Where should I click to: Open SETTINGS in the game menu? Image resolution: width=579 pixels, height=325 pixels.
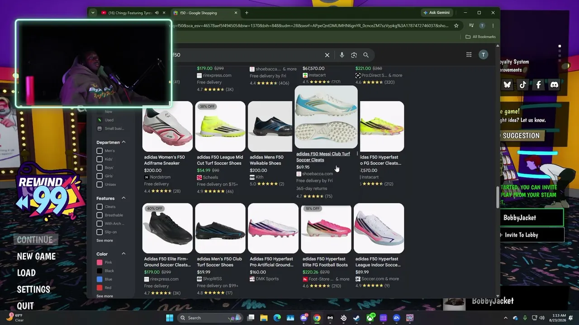pyautogui.click(x=33, y=289)
